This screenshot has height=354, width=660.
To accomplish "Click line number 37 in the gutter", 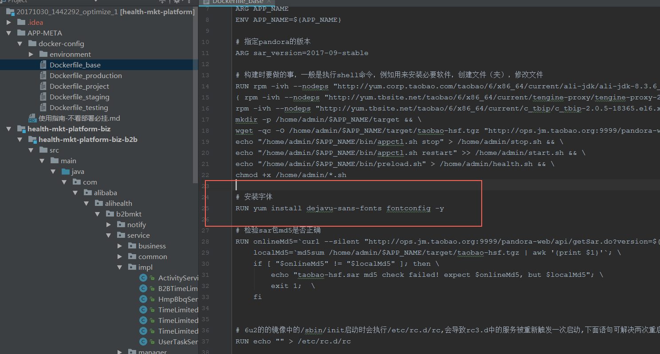I will [205, 341].
